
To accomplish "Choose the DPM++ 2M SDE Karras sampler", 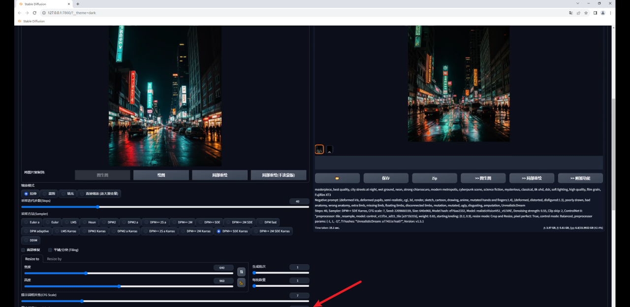I will 272,231.
